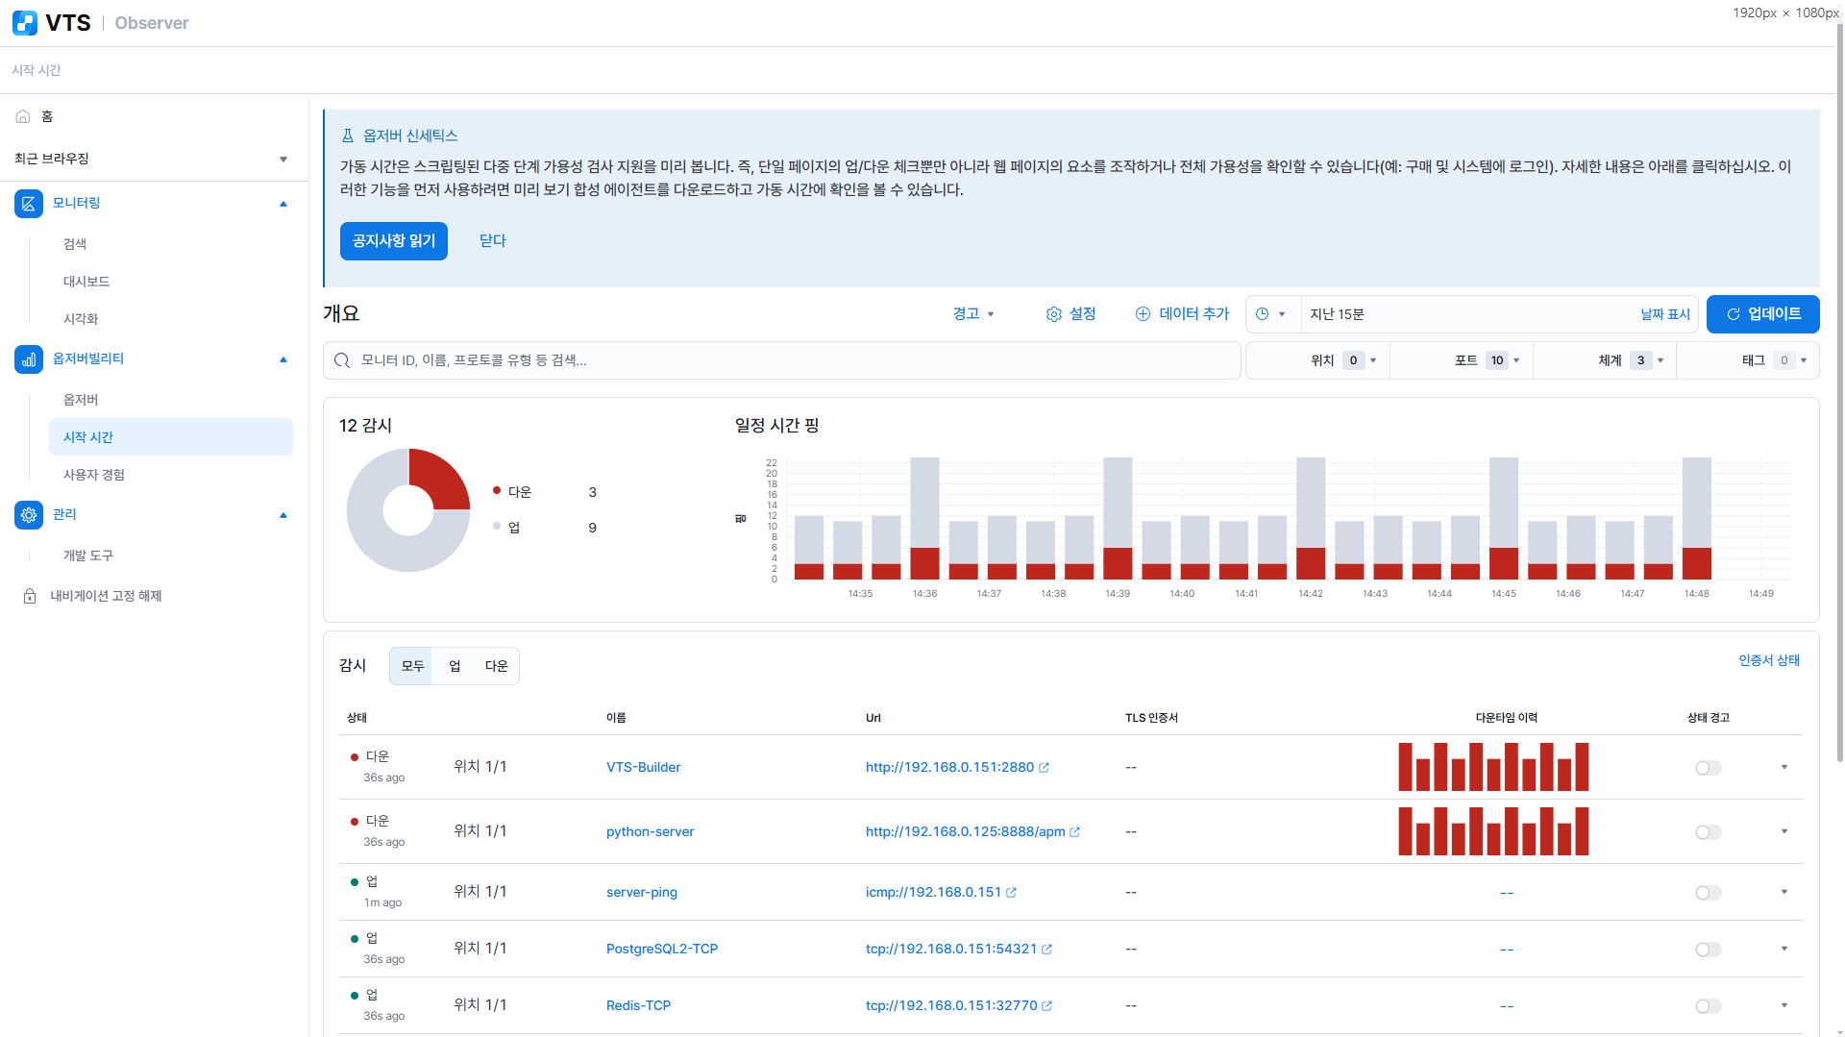Click the 업데이트 button
Viewport: 1845px width, 1037px height.
(1762, 314)
